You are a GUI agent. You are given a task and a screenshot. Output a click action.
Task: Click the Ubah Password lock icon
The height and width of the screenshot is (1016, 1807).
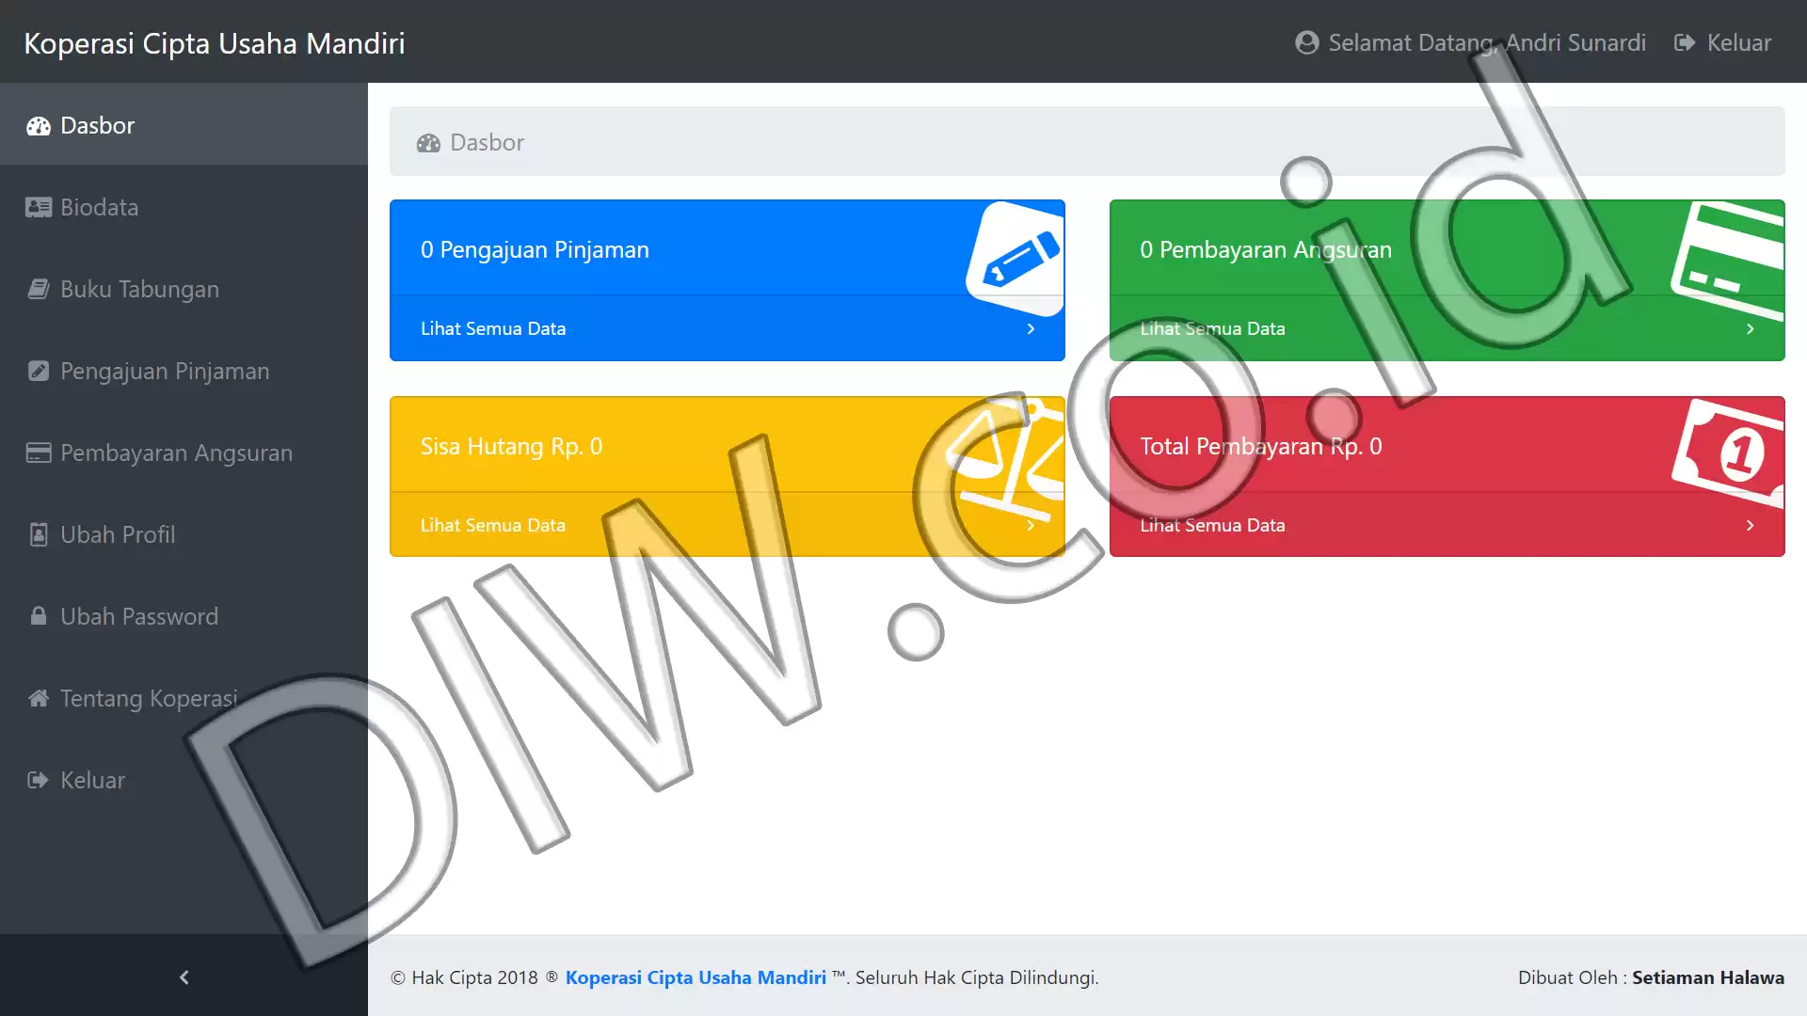point(39,617)
